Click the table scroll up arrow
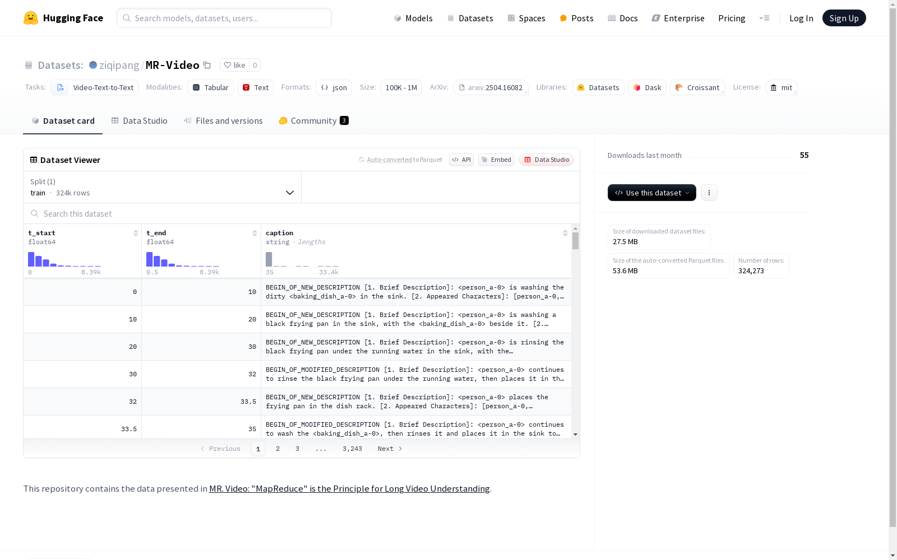This screenshot has height=560, width=897. [575, 228]
